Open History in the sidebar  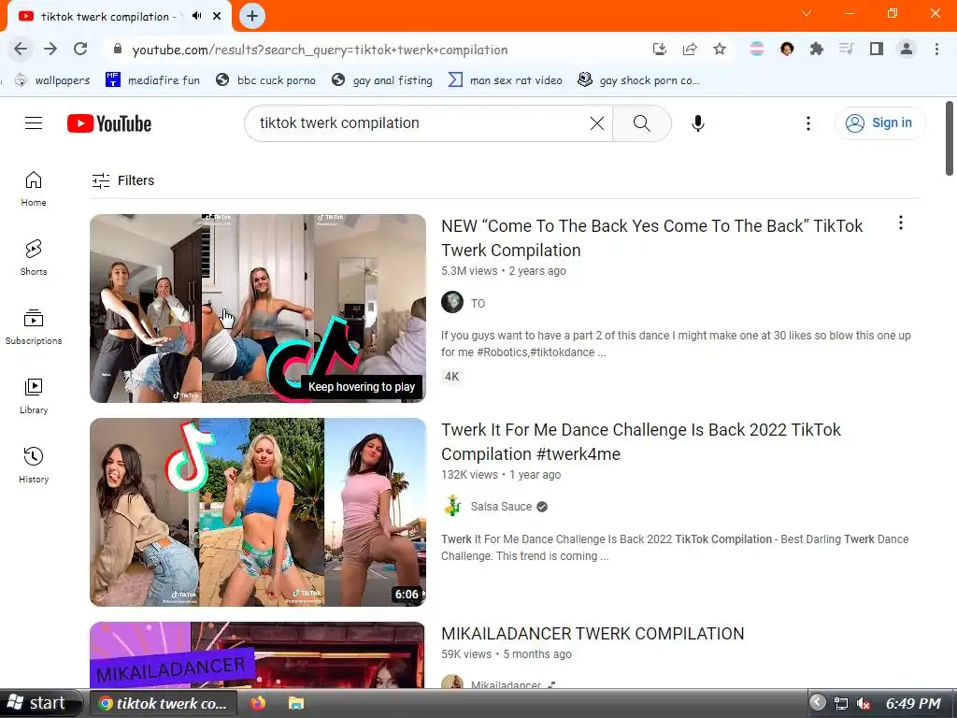(x=34, y=466)
